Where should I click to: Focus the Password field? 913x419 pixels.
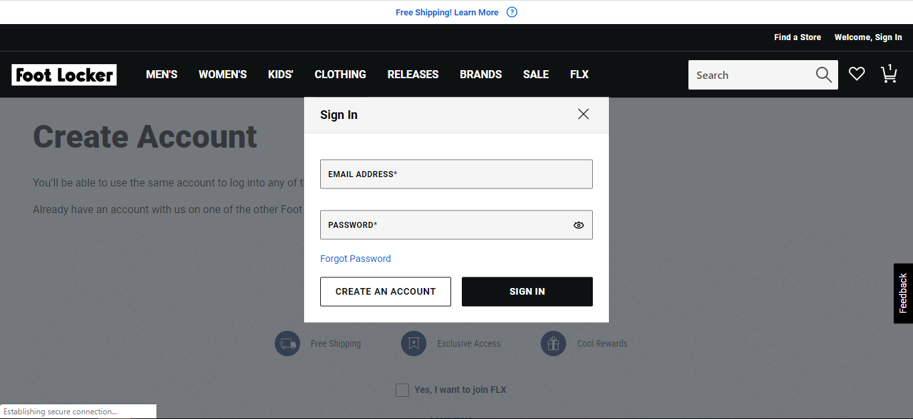coord(456,225)
